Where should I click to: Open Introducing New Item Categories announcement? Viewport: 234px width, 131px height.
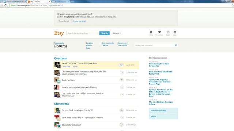[x=159, y=65]
